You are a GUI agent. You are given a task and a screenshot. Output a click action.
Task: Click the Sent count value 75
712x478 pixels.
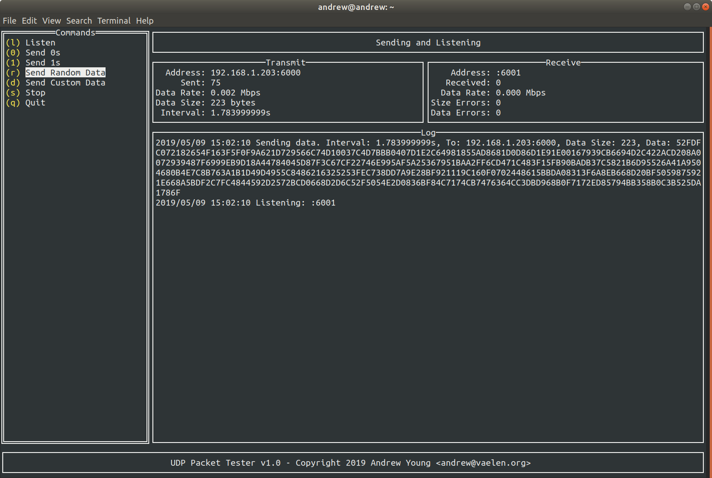(216, 82)
